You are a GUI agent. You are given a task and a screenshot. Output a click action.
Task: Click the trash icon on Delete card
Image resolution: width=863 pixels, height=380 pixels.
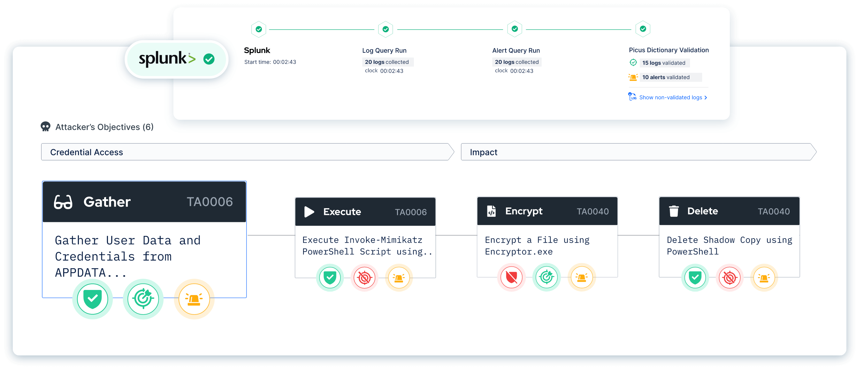674,211
